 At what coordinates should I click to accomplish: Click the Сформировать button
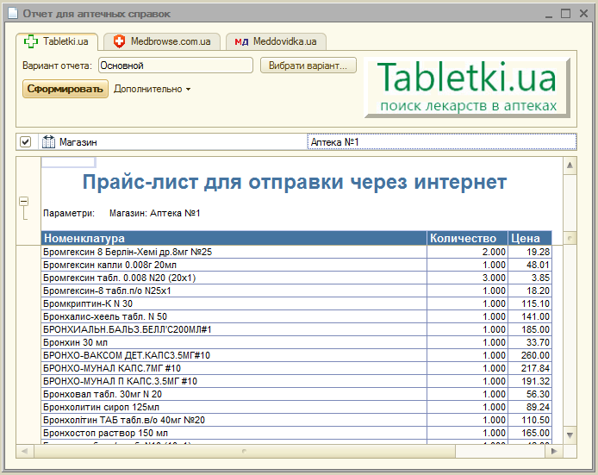65,89
